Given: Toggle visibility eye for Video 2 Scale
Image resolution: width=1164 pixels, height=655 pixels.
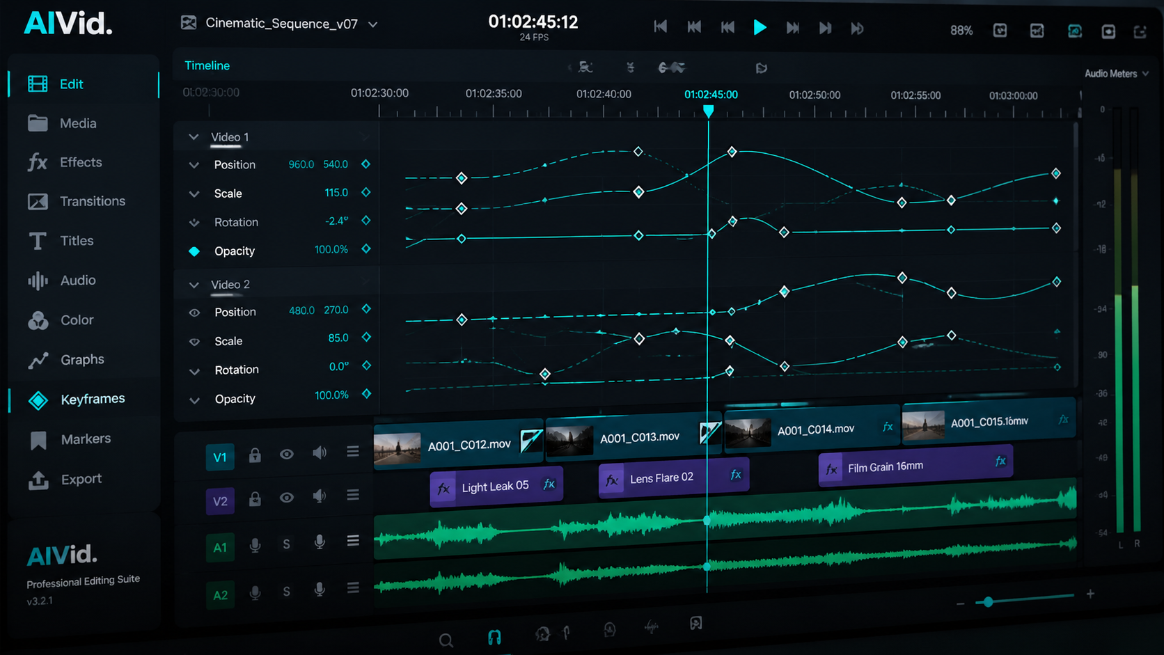Looking at the screenshot, I should coord(195,342).
